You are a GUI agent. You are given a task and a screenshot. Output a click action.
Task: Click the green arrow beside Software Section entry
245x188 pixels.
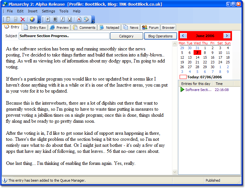coord(182,90)
